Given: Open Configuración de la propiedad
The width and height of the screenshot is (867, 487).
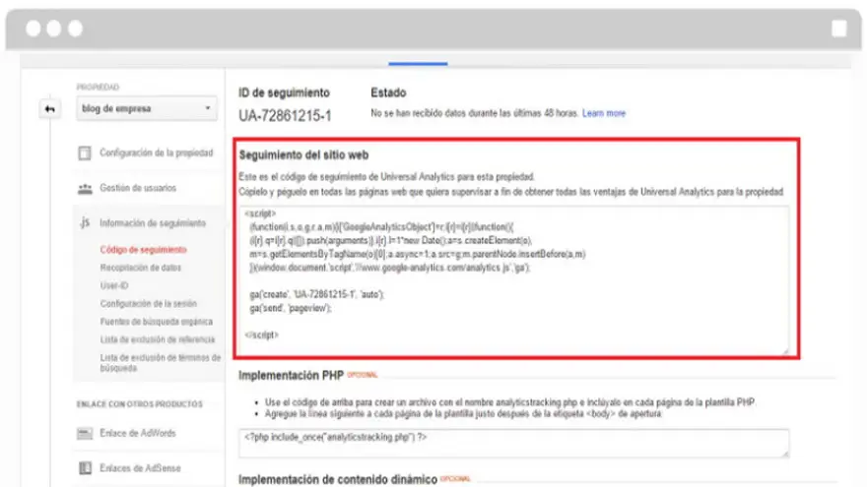Looking at the screenshot, I should pos(156,152).
